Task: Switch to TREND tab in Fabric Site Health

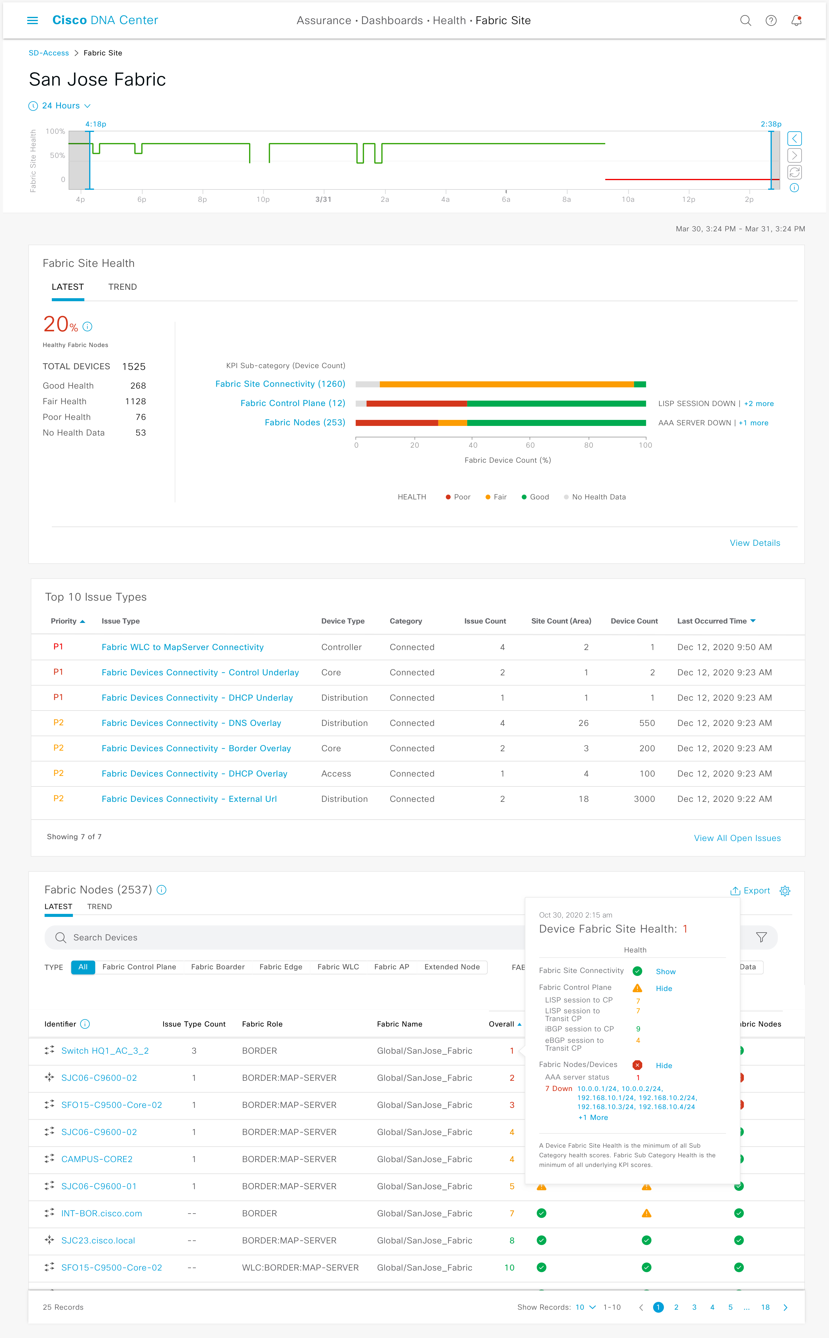Action: click(122, 287)
